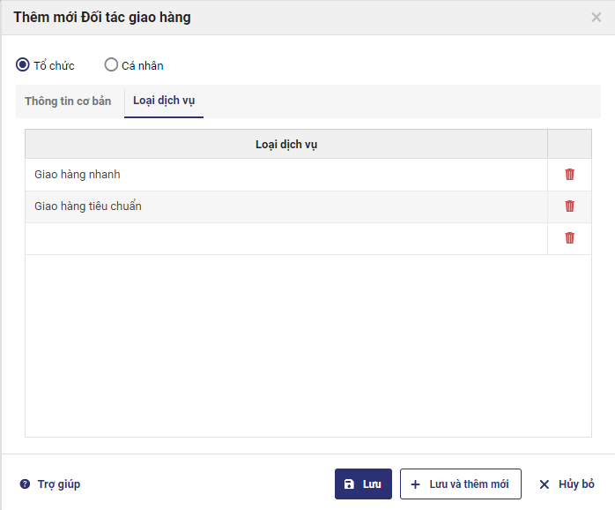Delete the Giao hàng nhanh row

(569, 175)
